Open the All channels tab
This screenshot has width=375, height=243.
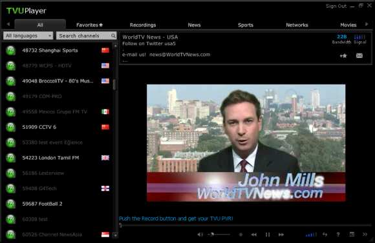tap(40, 24)
